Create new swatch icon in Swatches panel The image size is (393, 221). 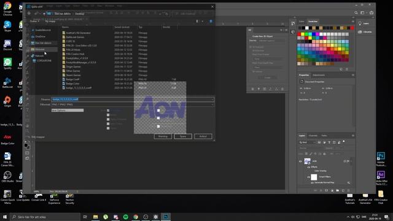point(341,69)
